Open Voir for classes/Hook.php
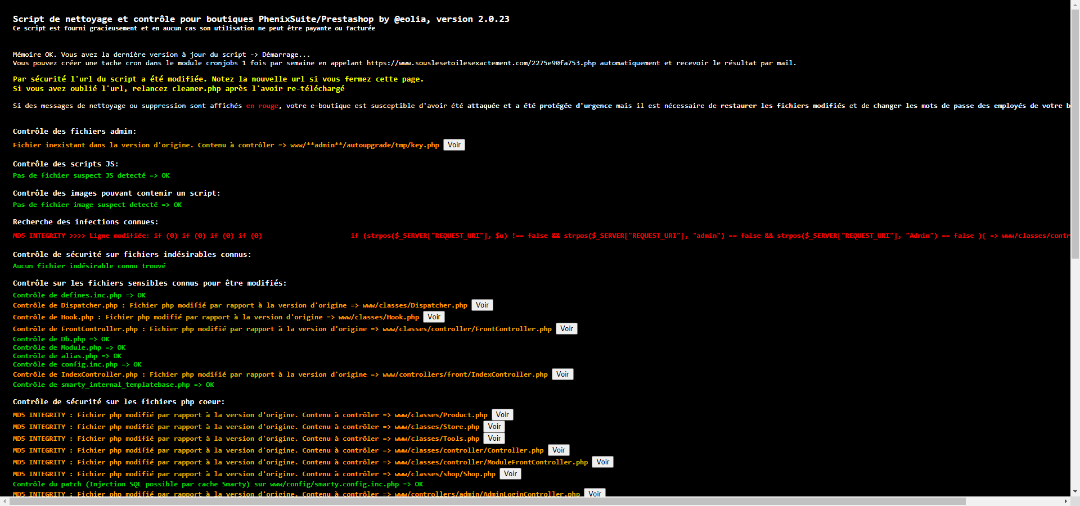 434,317
